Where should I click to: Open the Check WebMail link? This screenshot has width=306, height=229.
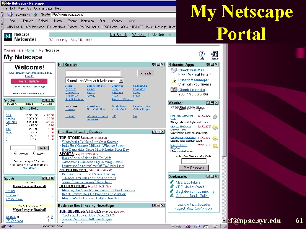click(x=191, y=70)
